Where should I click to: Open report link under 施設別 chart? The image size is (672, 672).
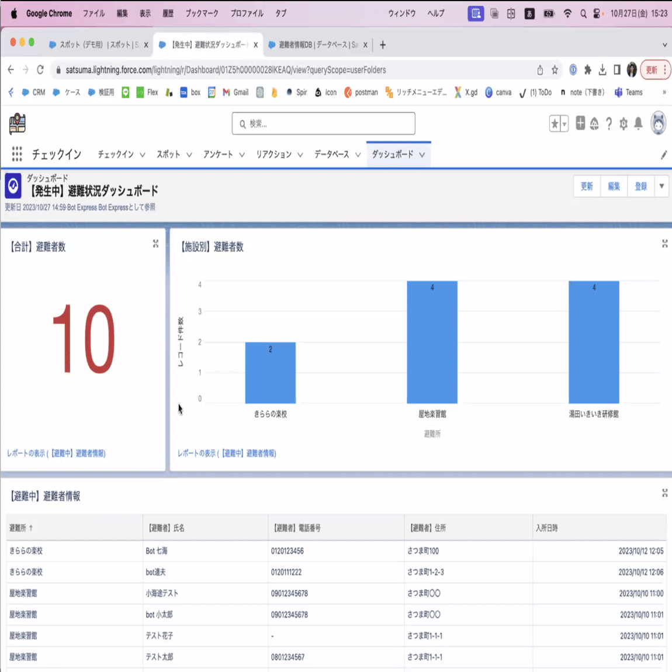click(x=227, y=453)
